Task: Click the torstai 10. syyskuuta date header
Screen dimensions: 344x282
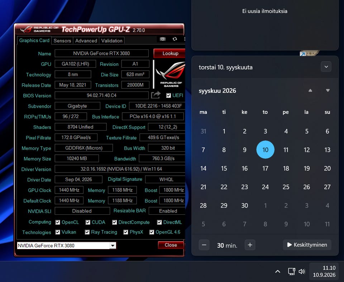Action: [225, 67]
